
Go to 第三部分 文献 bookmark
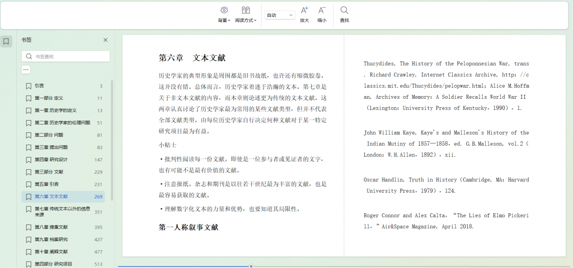[x=63, y=172]
